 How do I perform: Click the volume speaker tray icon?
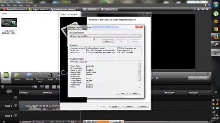point(213,108)
